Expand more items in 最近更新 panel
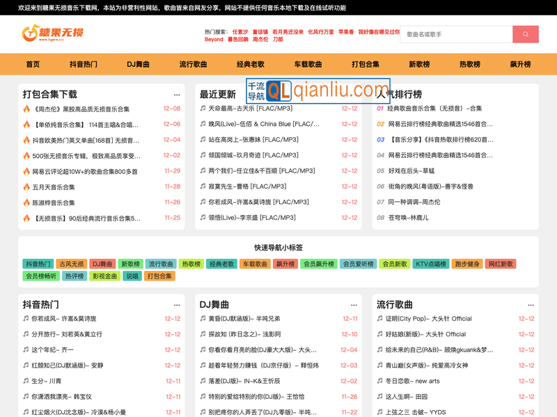The height and width of the screenshot is (417, 557). point(354,93)
